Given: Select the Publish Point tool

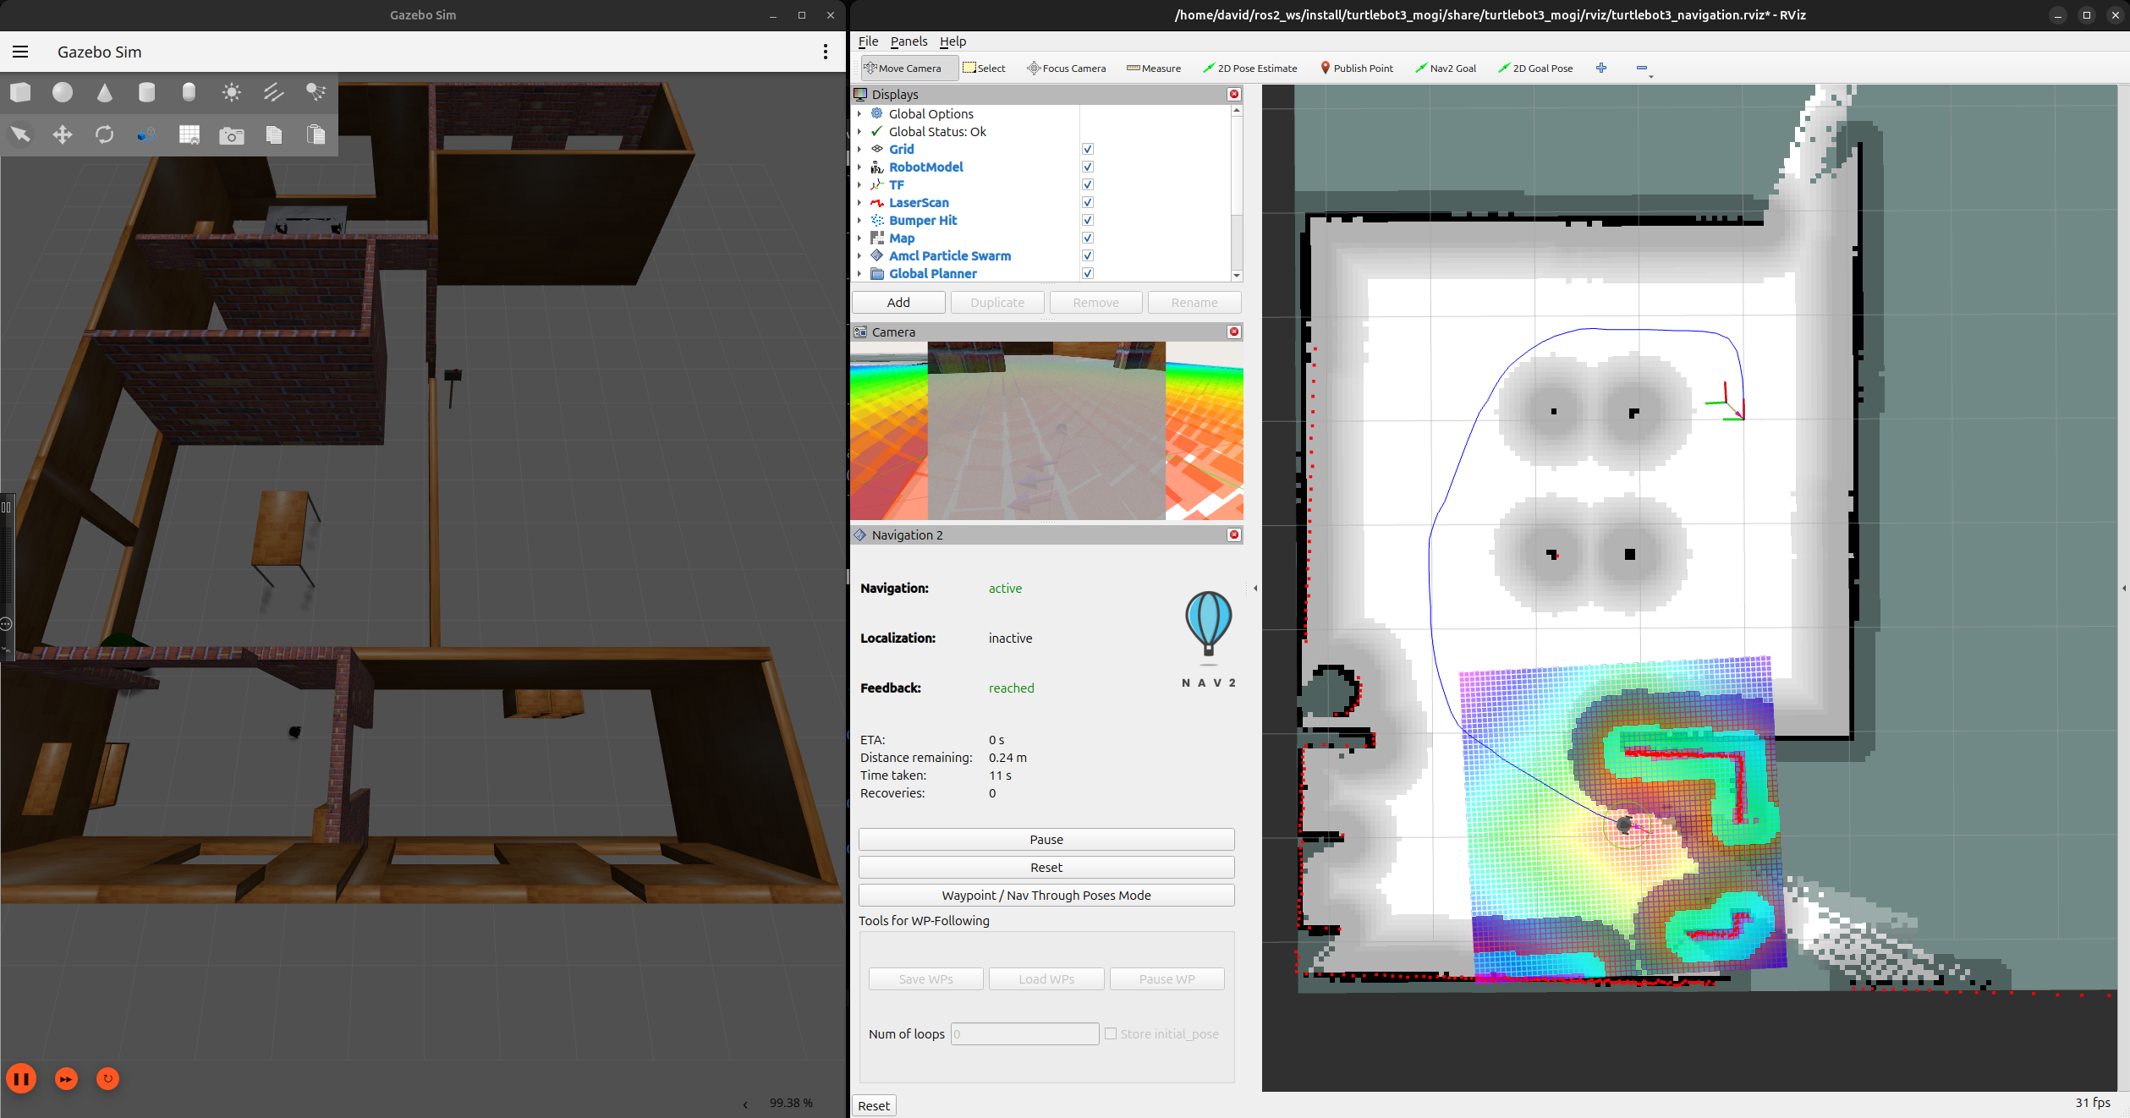Looking at the screenshot, I should (x=1356, y=69).
